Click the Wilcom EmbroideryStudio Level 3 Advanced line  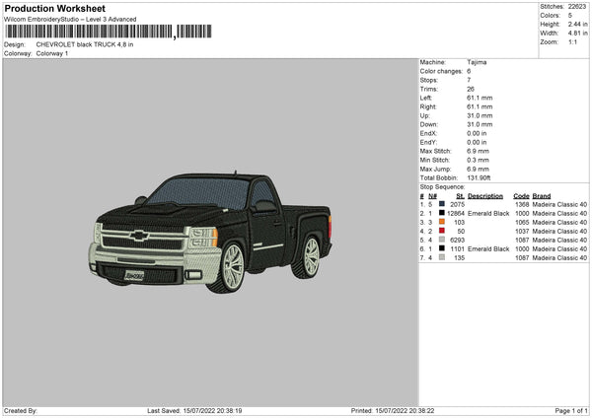point(70,20)
